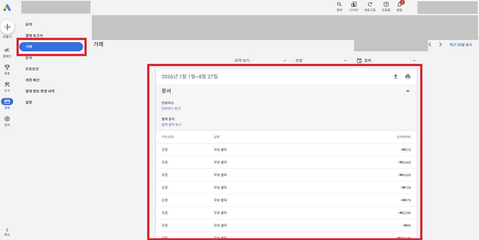Screen dimensions: 479x240
Task: Open 설정 in billing menu
Action: tap(28, 102)
